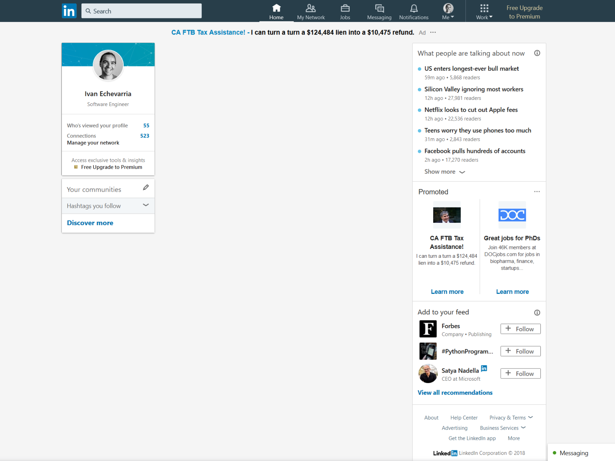Open Connections count 523
Viewport: 615px width, 461px height.
(145, 136)
